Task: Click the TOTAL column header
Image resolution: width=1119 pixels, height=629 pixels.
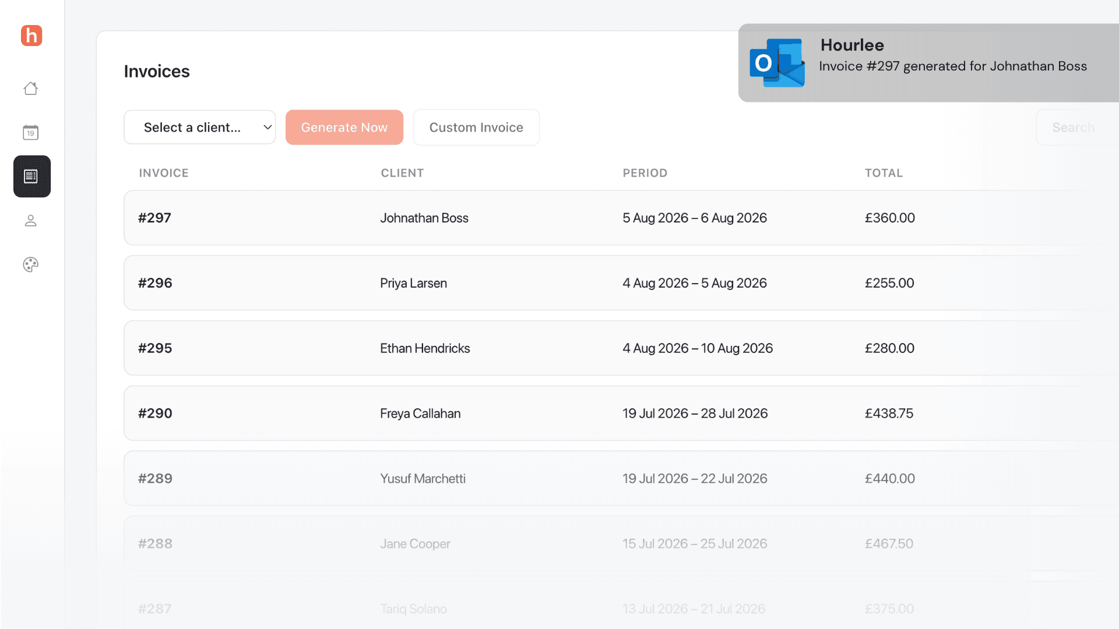Action: coord(884,173)
